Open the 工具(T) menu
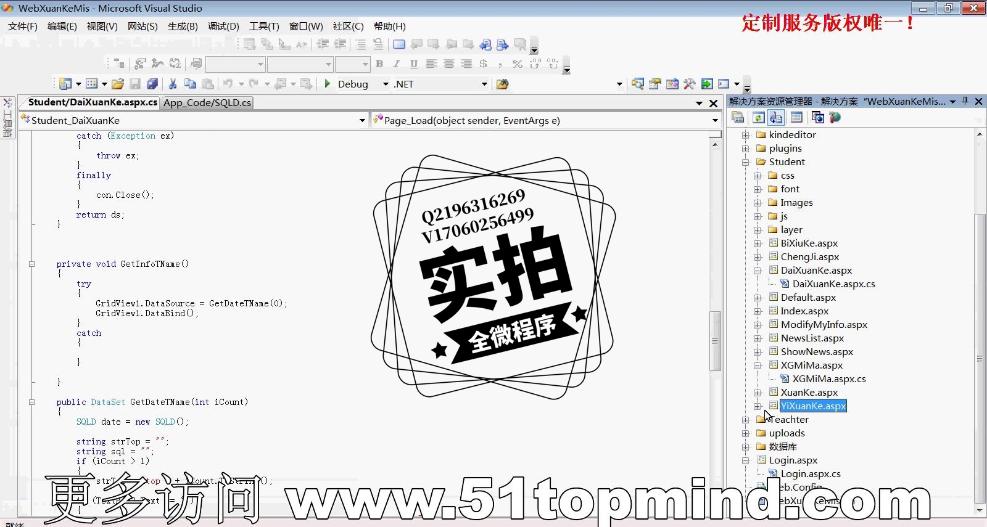 [x=264, y=27]
